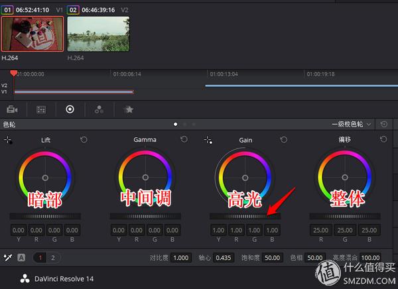Select the Color Wheels palette icon
The height and width of the screenshot is (289, 398).
pyautogui.click(x=70, y=109)
